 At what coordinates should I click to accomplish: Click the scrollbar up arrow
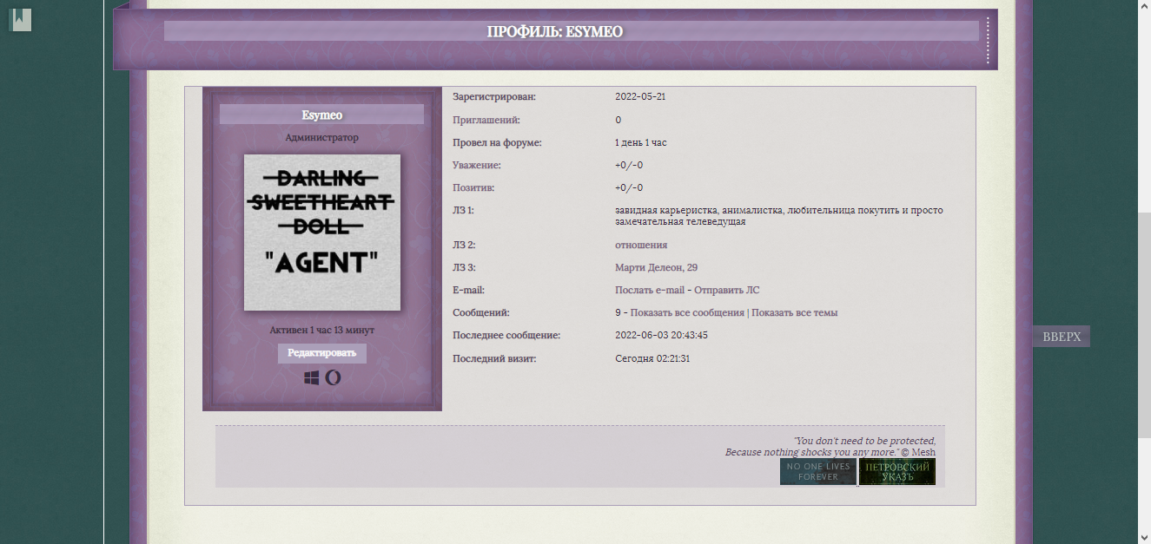(1144, 7)
